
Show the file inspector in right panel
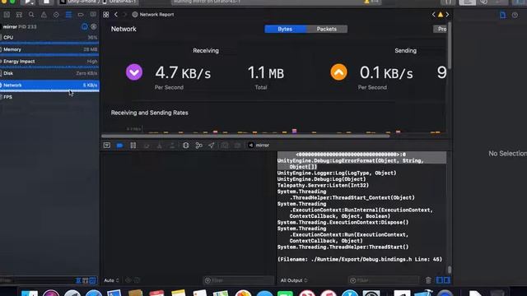(503, 15)
